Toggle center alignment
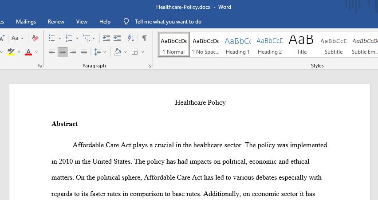The width and height of the screenshot is (378, 200). click(x=63, y=52)
